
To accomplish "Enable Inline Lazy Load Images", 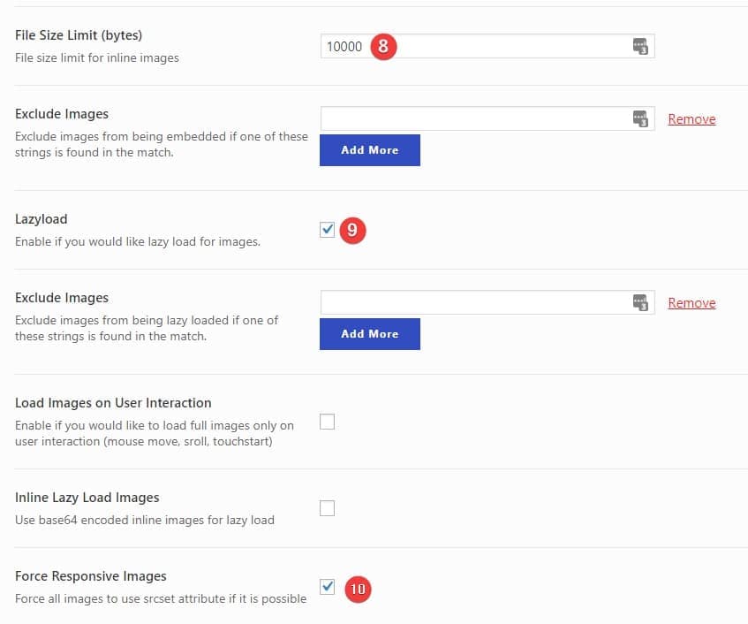I will 327,508.
